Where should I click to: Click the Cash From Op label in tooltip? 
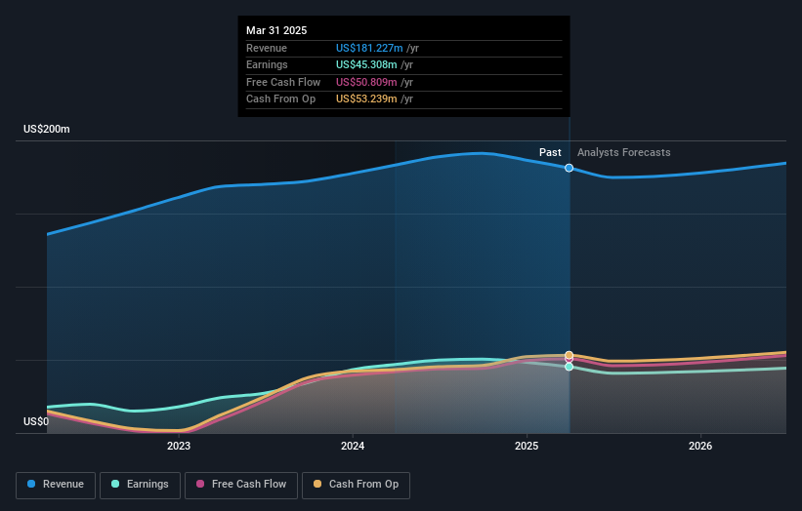280,99
